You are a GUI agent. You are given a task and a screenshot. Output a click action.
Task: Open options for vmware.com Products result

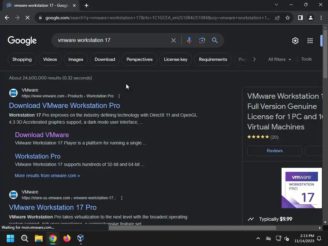pos(119,96)
